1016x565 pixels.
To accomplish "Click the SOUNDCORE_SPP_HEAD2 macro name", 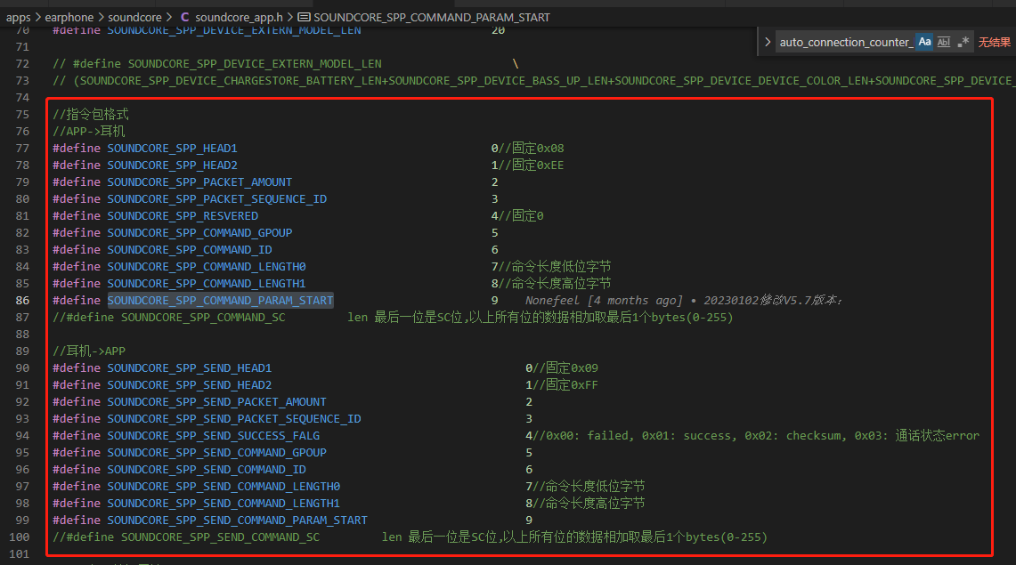I will click(x=173, y=165).
